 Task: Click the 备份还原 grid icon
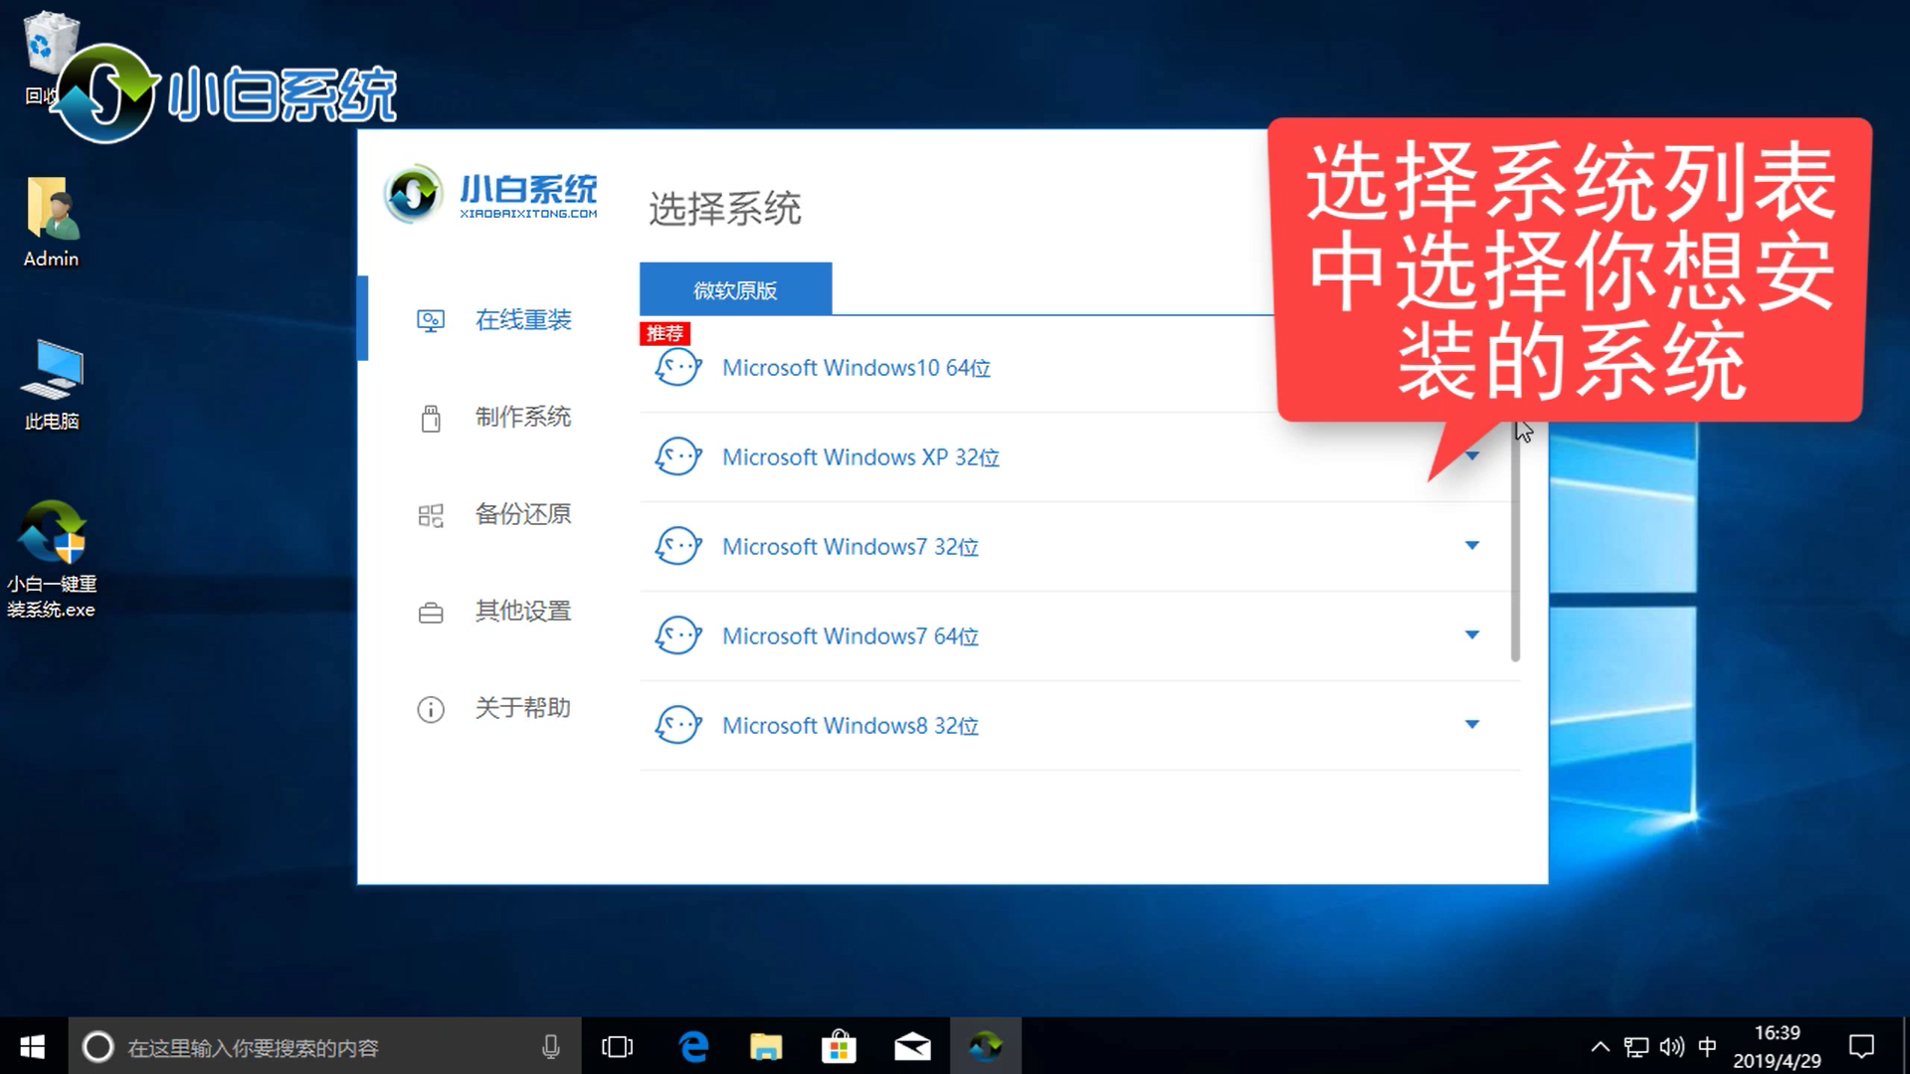[x=430, y=515]
